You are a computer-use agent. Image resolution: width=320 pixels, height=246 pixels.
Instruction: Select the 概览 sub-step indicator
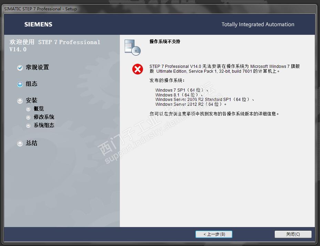[x=28, y=109]
